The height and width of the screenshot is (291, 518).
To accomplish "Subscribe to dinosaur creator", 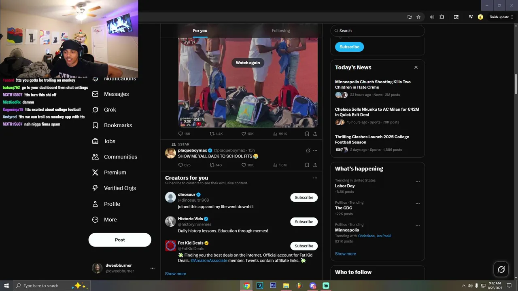I will pos(304,198).
